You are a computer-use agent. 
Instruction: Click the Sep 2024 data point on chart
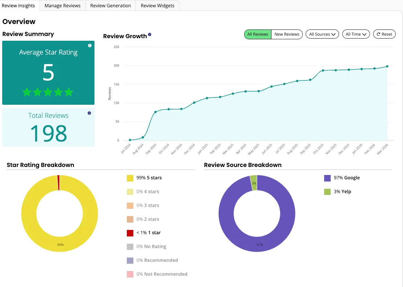[156, 112]
